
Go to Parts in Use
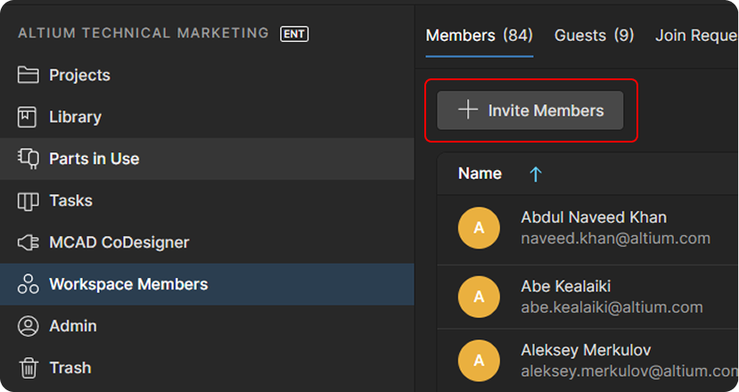207,159
